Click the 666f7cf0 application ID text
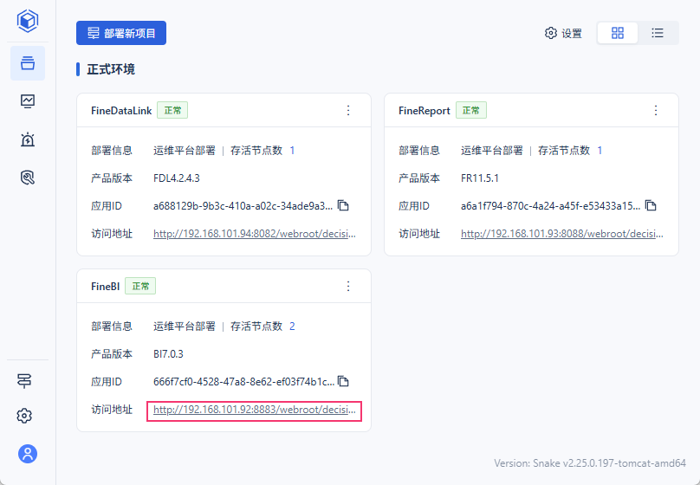This screenshot has height=485, width=700. tap(243, 381)
